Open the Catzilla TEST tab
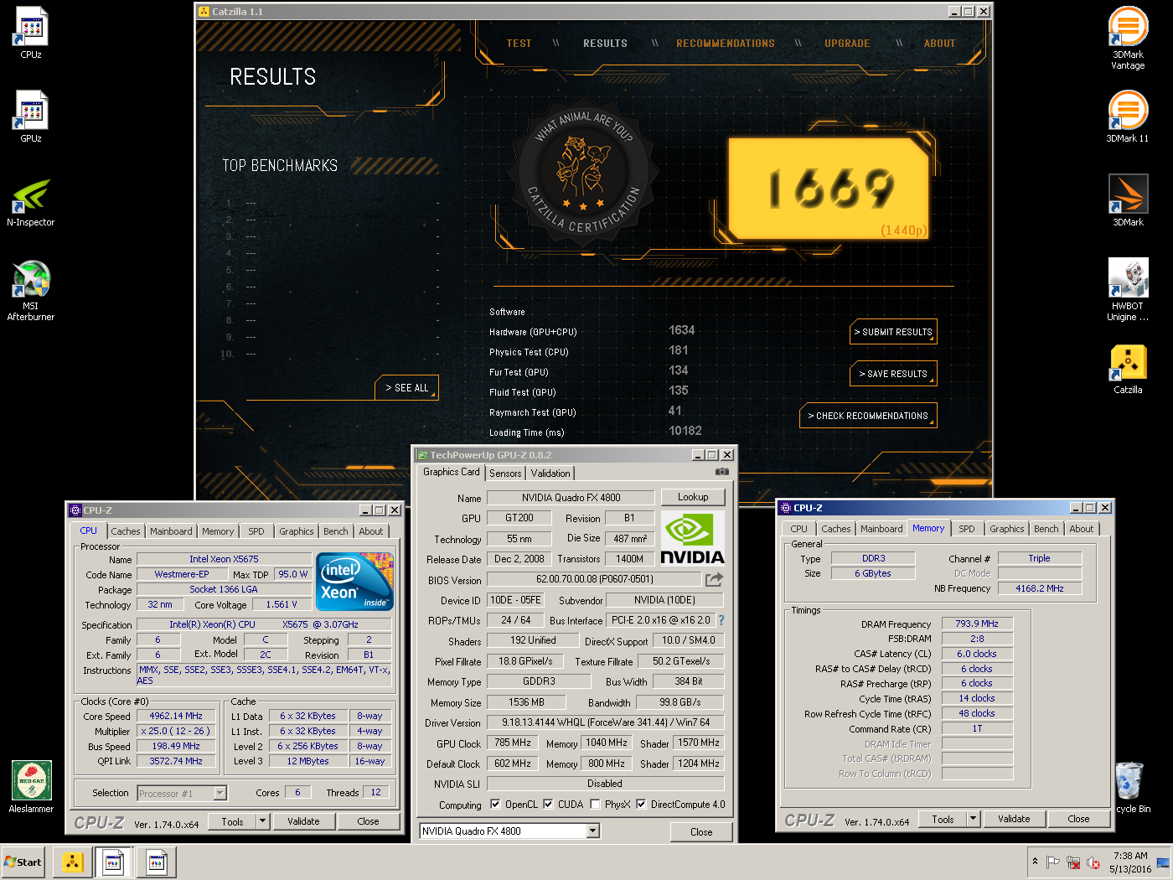The image size is (1173, 880). tap(519, 44)
